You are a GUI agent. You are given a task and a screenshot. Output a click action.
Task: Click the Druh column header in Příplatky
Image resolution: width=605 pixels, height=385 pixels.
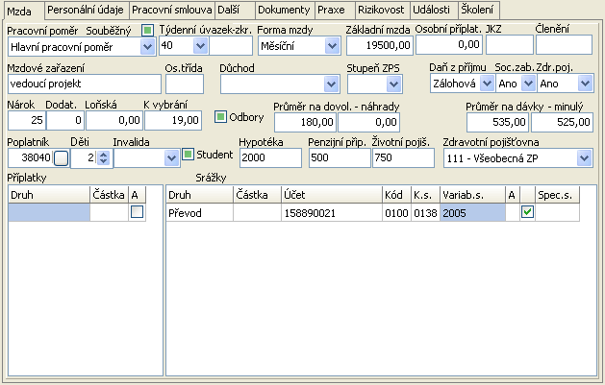49,195
